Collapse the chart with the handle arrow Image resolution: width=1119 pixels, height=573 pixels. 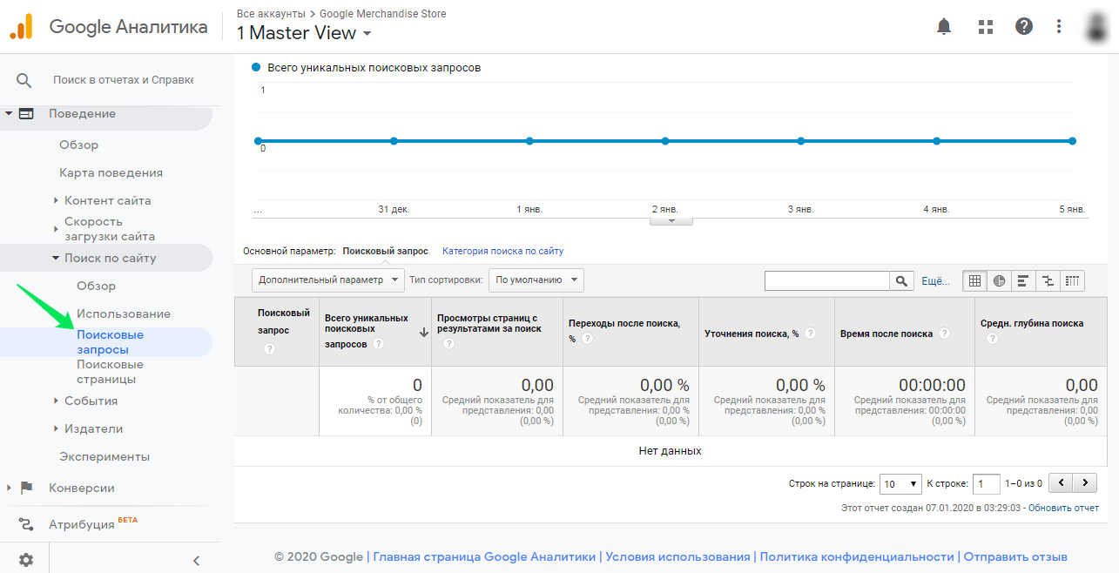coord(671,221)
